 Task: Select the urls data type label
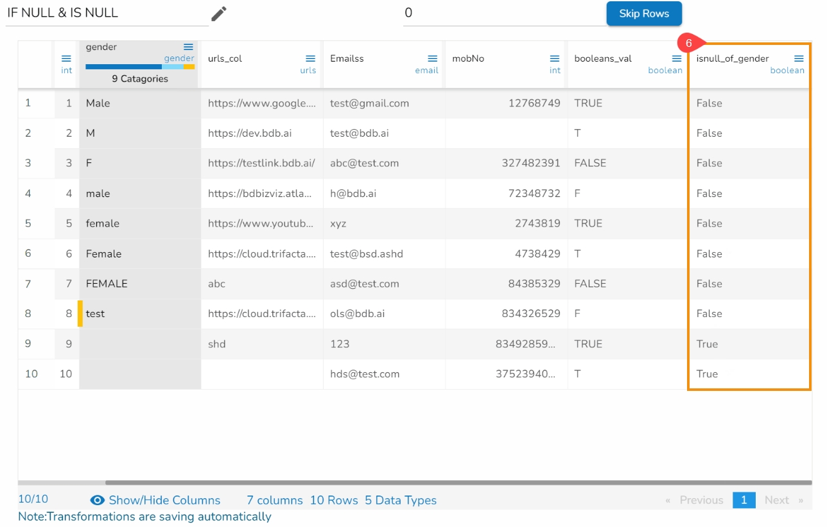pyautogui.click(x=308, y=71)
